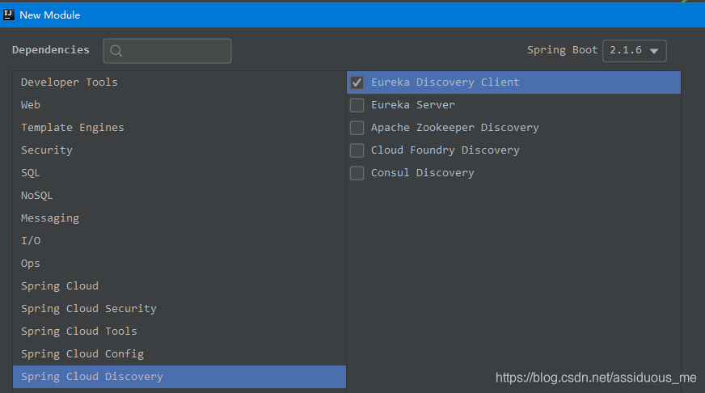This screenshot has width=705, height=393.
Task: Click the IntelliJ logo in title bar
Action: 9,15
